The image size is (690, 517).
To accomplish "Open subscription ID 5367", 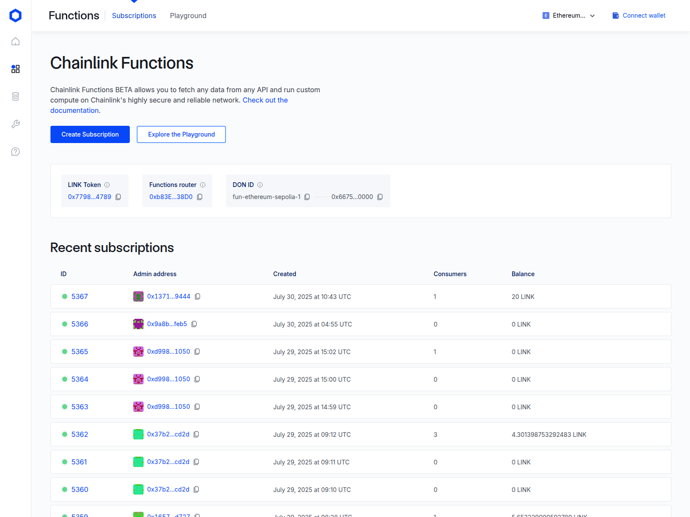I will point(80,296).
